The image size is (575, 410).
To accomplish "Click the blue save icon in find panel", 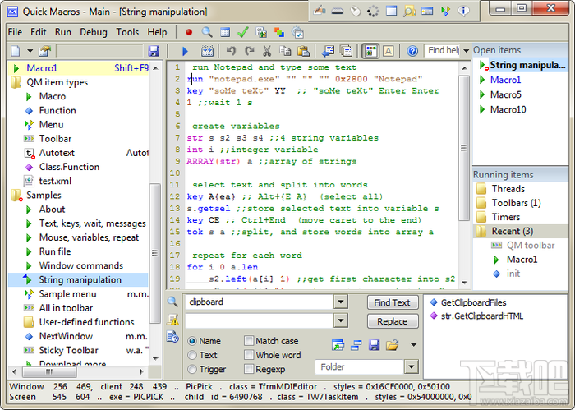I will pyautogui.click(x=374, y=345).
